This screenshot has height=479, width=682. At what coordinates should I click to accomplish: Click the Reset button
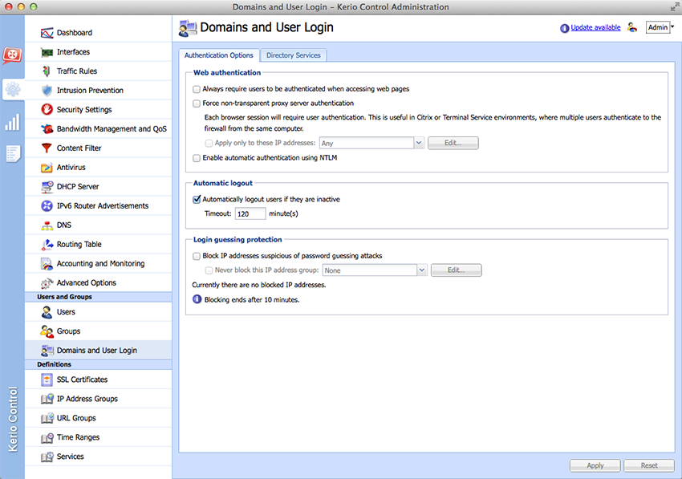pyautogui.click(x=649, y=465)
